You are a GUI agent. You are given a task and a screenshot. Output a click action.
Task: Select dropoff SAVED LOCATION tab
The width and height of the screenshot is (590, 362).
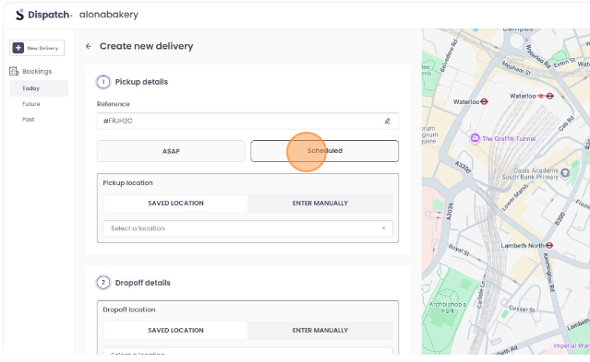pos(175,330)
